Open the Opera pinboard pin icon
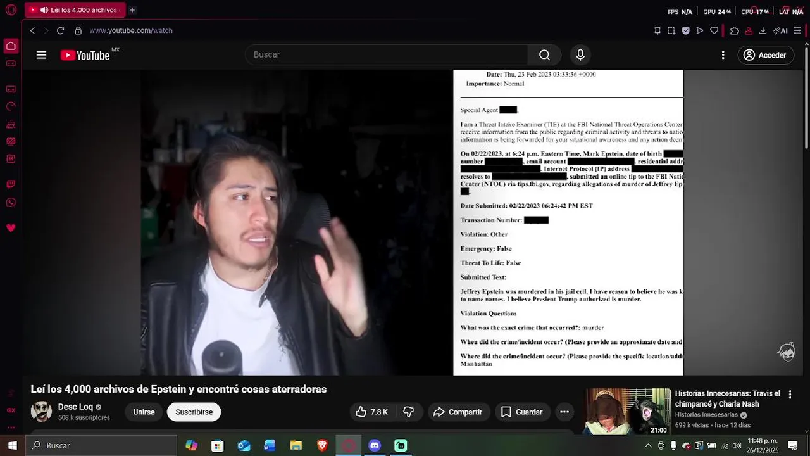This screenshot has height=456, width=810. pyautogui.click(x=657, y=30)
